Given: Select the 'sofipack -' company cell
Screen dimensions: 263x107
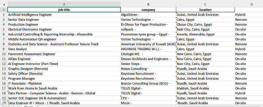Looking at the screenshot, I should coord(148,29).
